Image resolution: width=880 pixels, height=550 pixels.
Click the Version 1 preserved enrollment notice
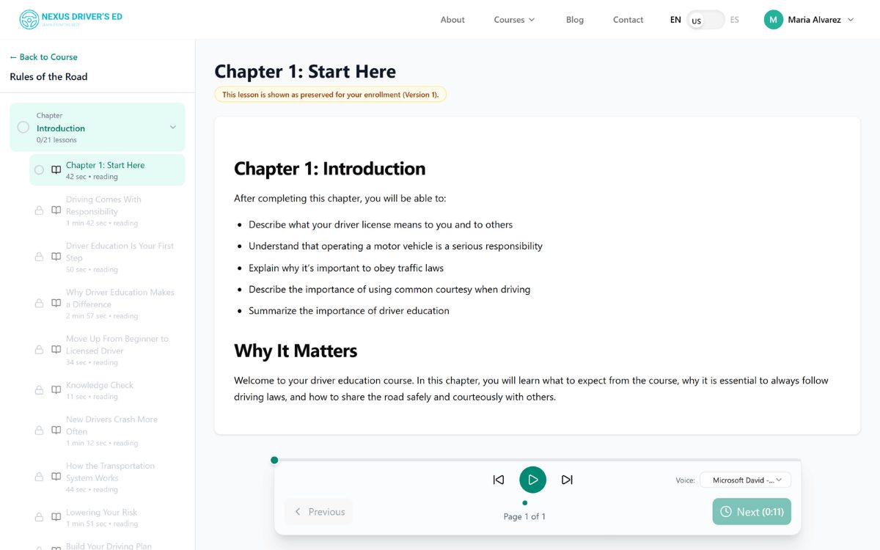(x=330, y=95)
